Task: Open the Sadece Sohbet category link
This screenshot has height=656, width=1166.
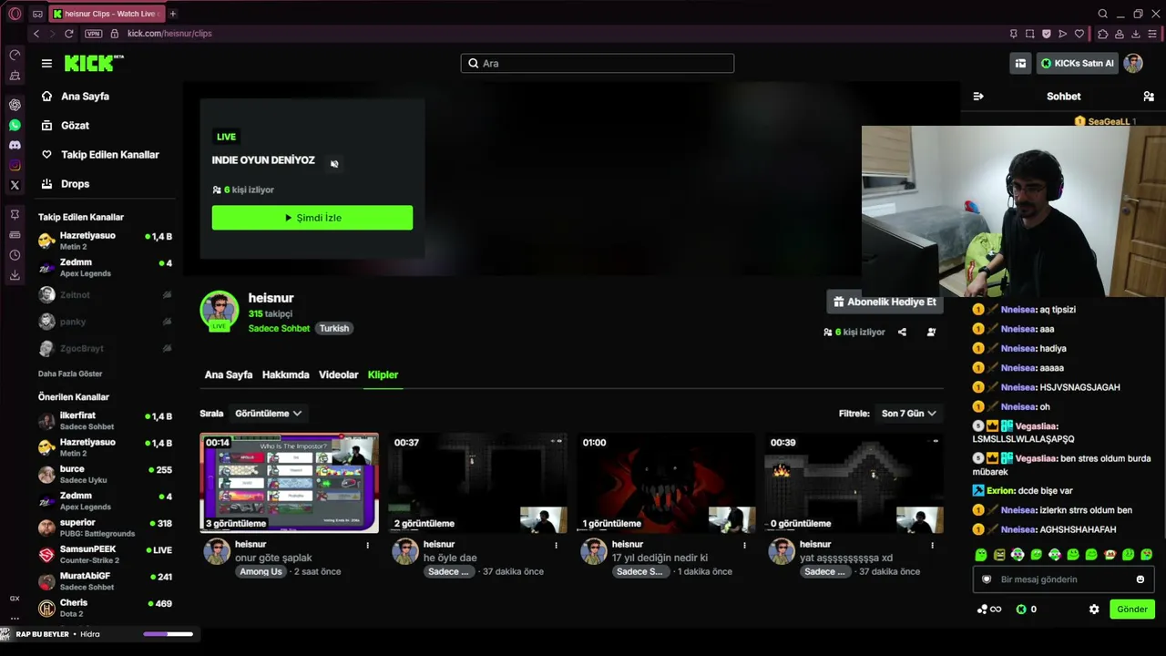Action: 279,328
